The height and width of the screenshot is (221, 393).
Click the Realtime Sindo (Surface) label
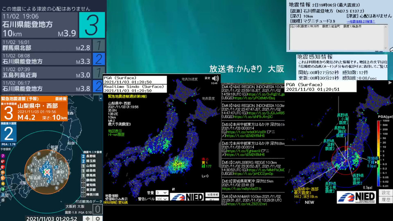coord(134,86)
